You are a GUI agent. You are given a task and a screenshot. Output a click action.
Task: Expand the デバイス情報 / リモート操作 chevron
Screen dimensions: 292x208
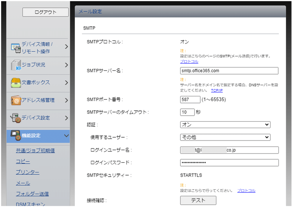coord(66,47)
